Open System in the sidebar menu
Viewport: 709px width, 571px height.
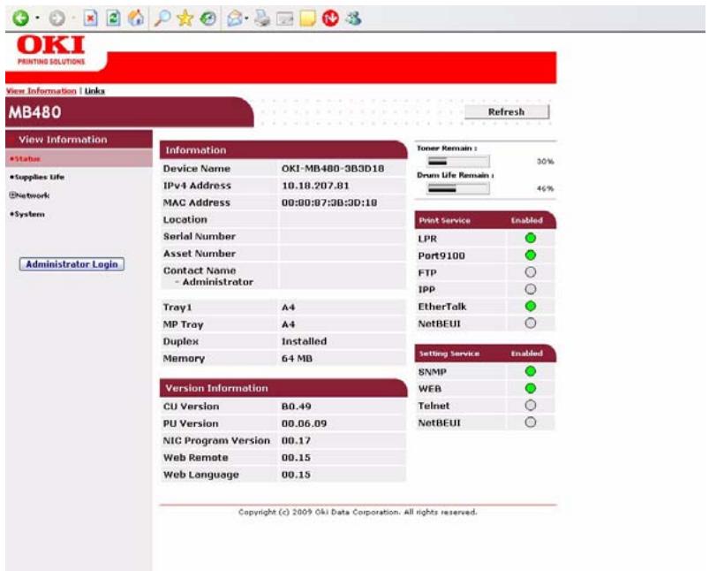coord(27,214)
